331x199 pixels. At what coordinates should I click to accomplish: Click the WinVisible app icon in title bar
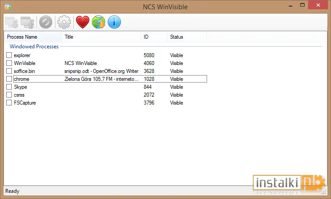8,7
